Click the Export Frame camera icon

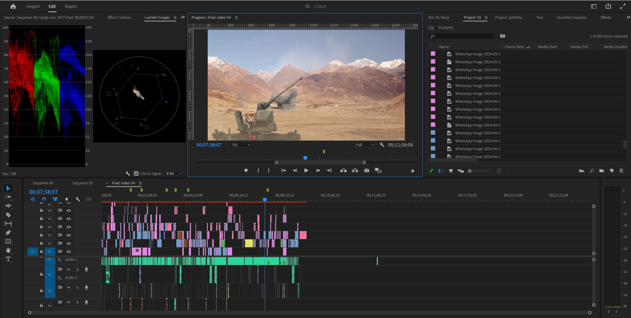[x=366, y=171]
